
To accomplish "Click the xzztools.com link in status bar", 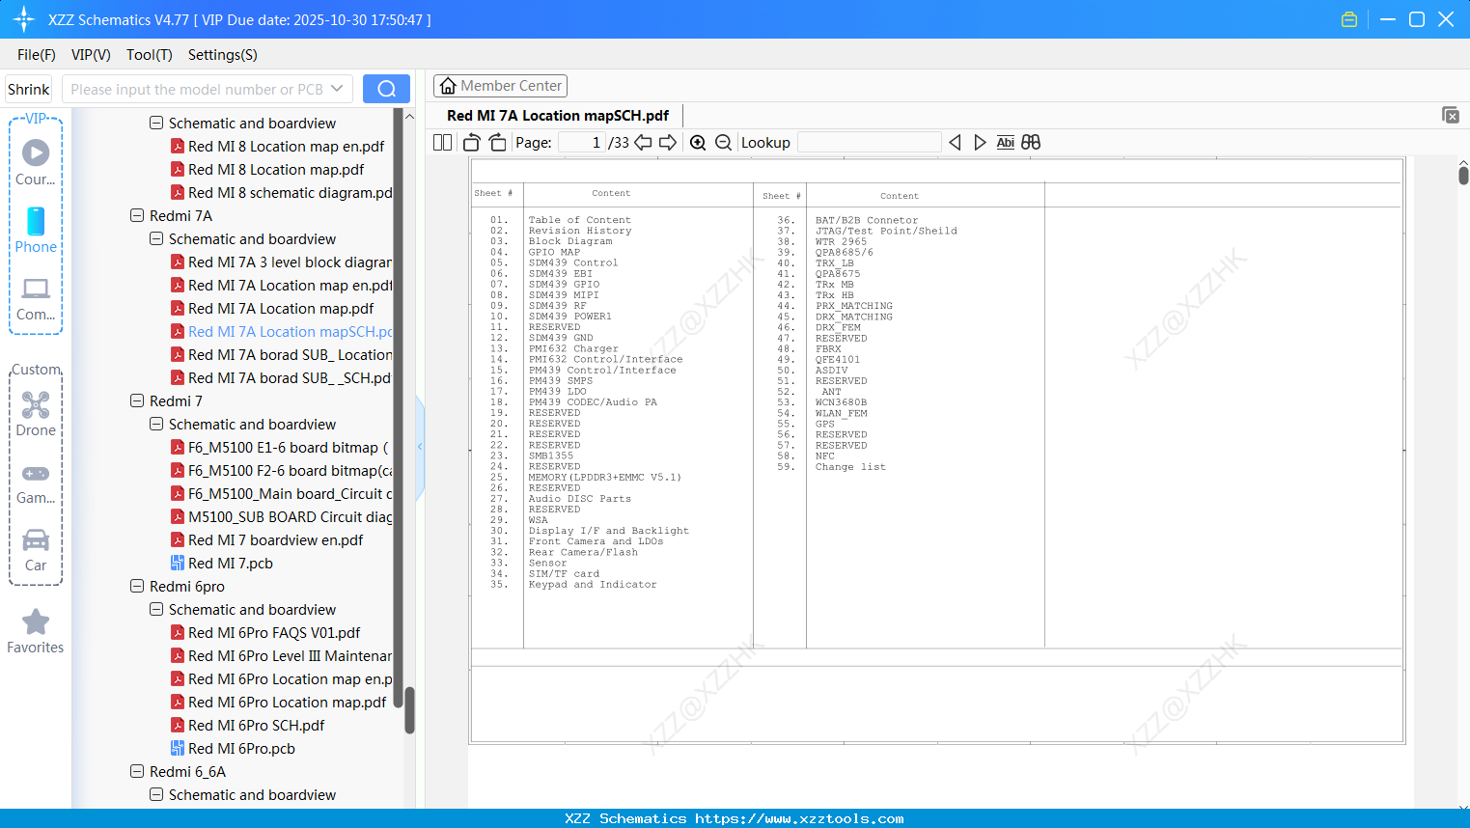I will tap(799, 818).
